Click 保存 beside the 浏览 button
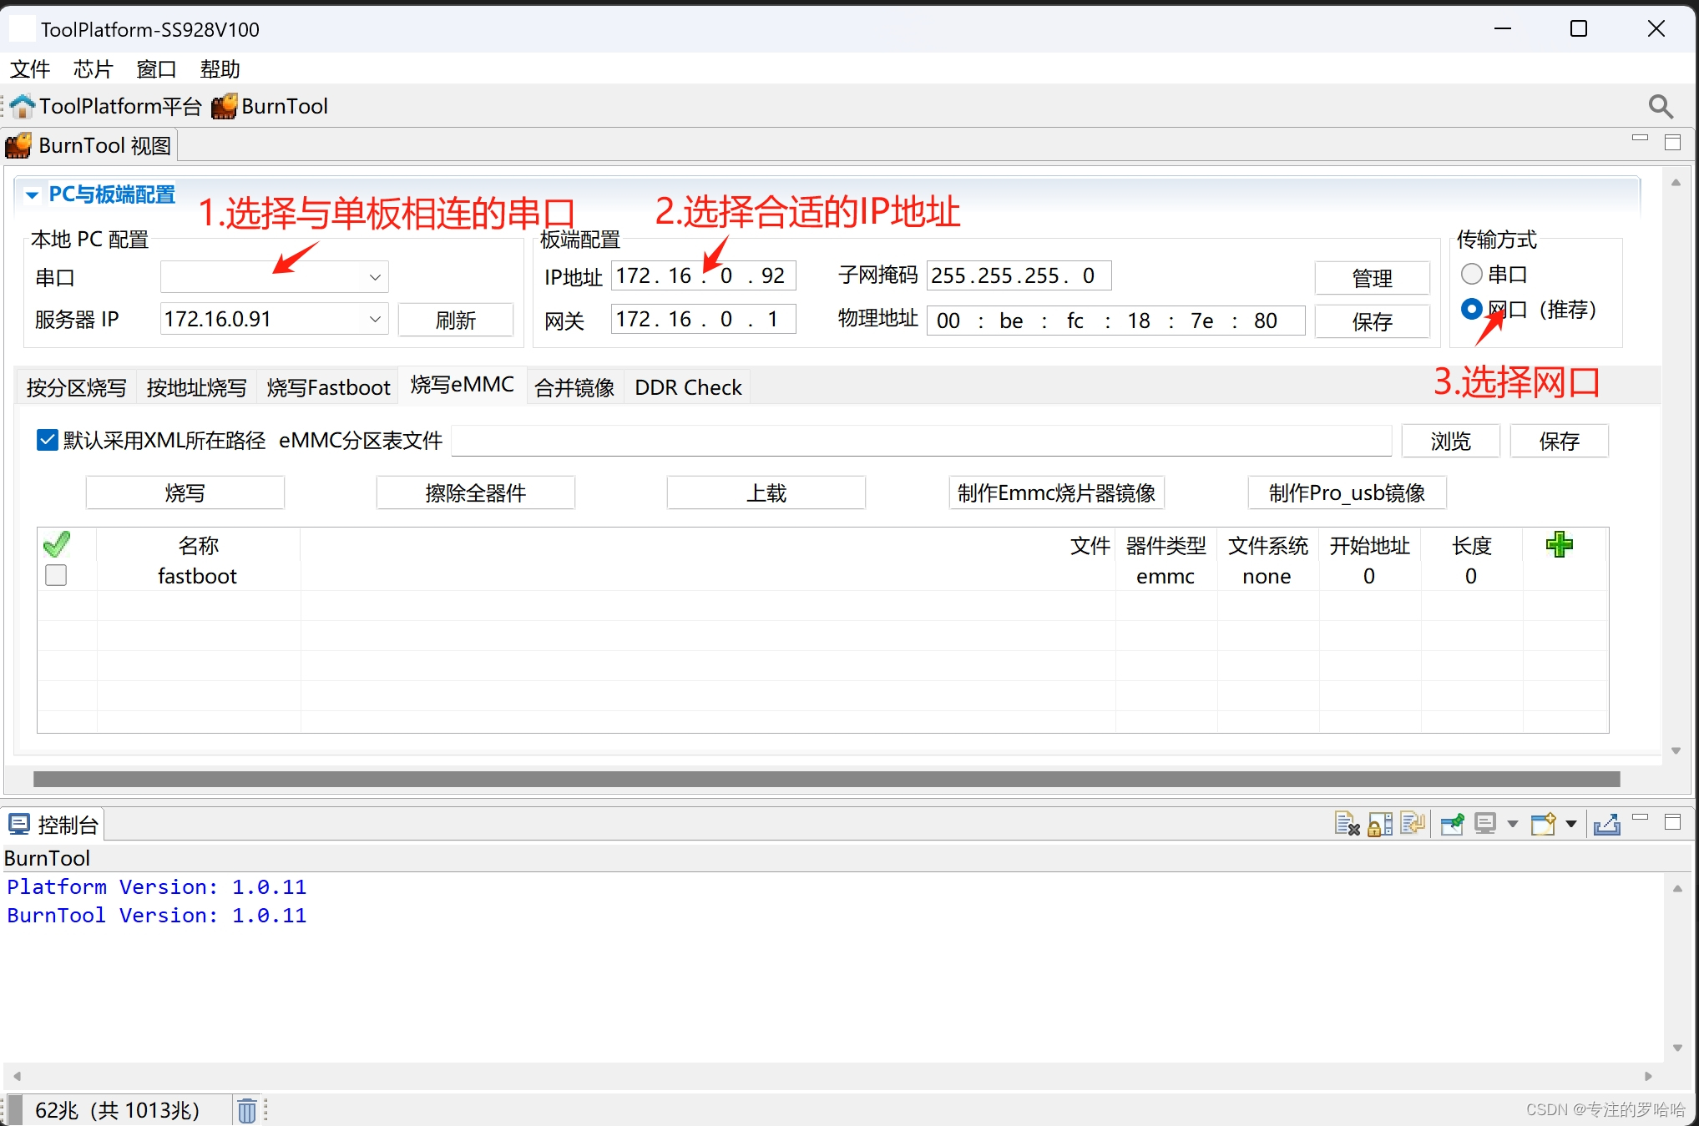The image size is (1699, 1126). point(1559,441)
